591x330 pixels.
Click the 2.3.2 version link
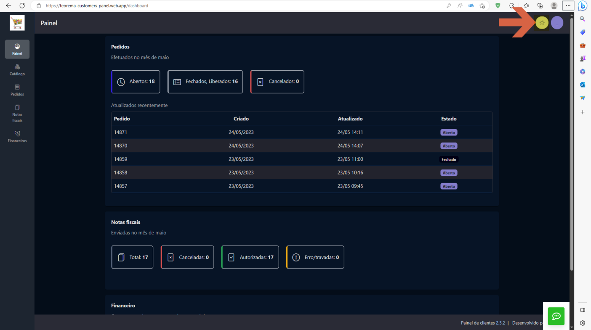pyautogui.click(x=500, y=323)
